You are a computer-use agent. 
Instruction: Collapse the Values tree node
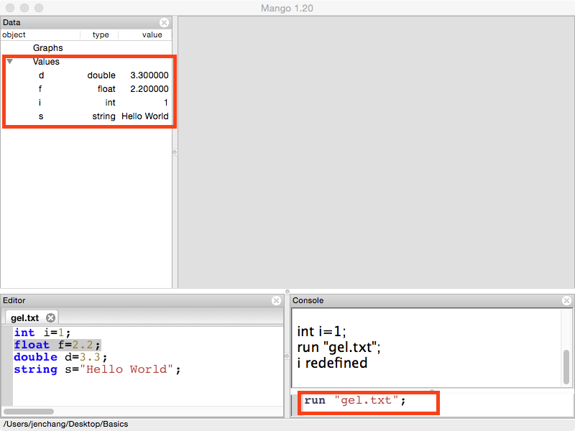[x=9, y=62]
